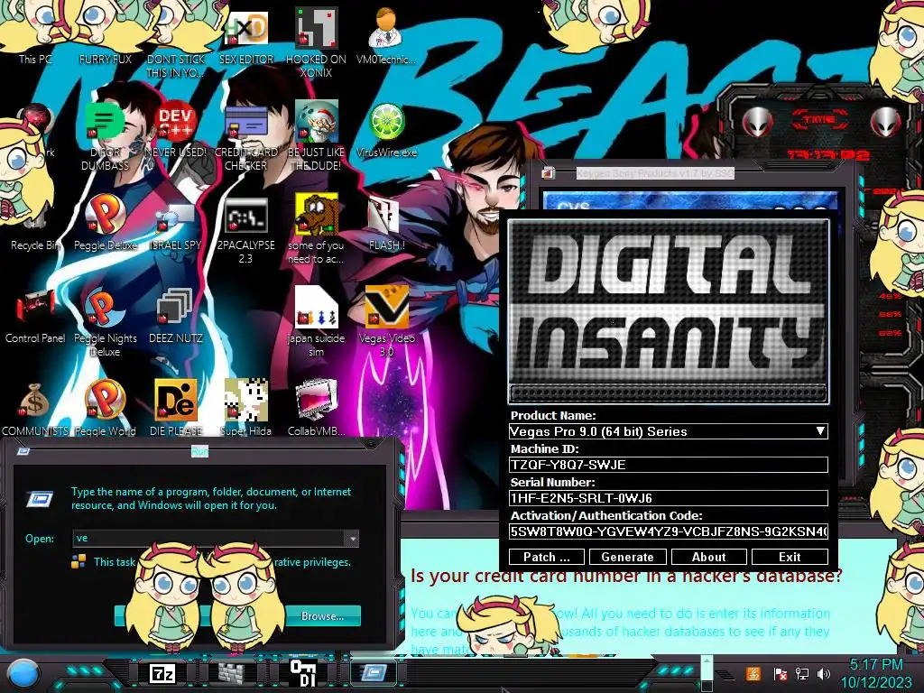Viewport: 924px width, 693px height.
Task: Click the Generate button in keygen
Action: point(628,557)
